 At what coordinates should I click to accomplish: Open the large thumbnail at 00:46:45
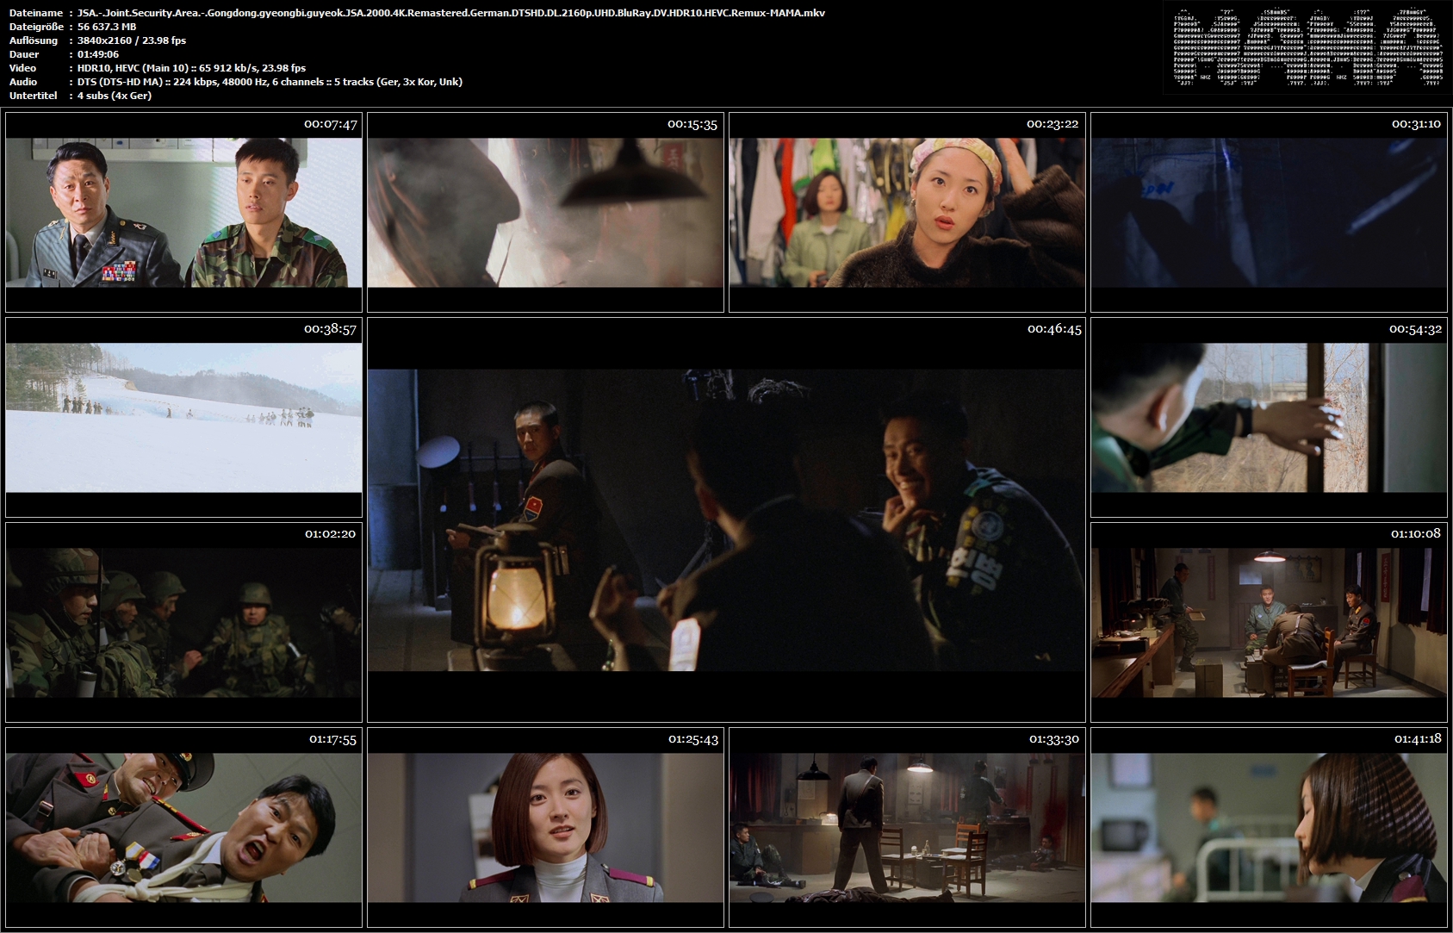point(726,519)
